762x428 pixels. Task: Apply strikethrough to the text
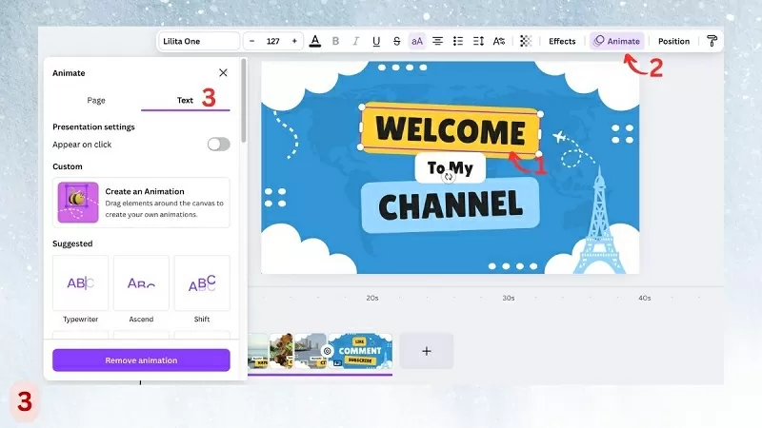[396, 41]
